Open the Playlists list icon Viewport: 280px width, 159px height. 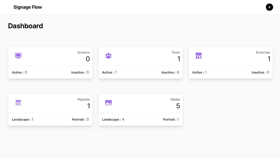(18, 102)
